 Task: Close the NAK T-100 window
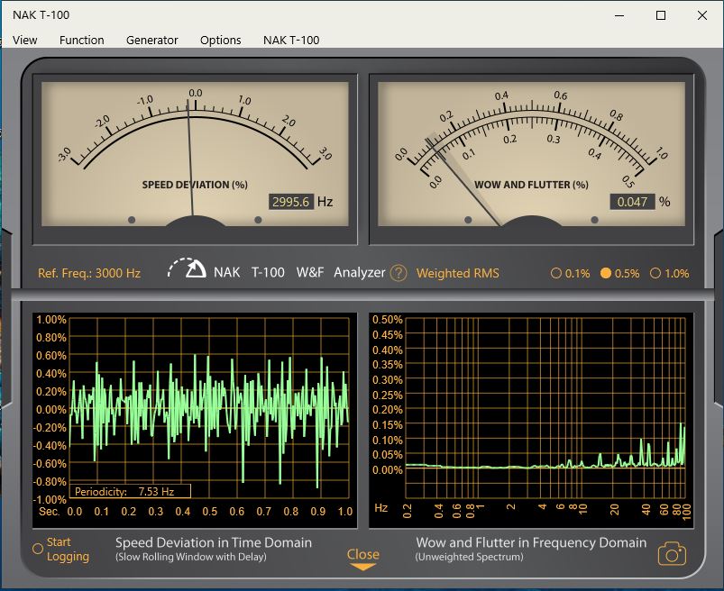pyautogui.click(x=702, y=15)
